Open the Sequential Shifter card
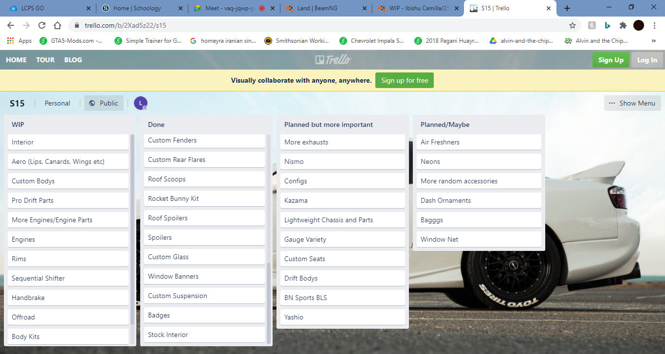 pyautogui.click(x=68, y=278)
